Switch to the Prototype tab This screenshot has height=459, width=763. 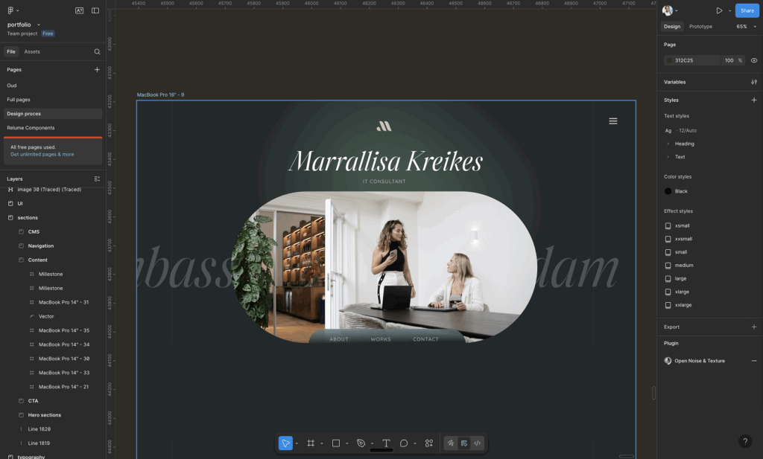click(x=700, y=27)
